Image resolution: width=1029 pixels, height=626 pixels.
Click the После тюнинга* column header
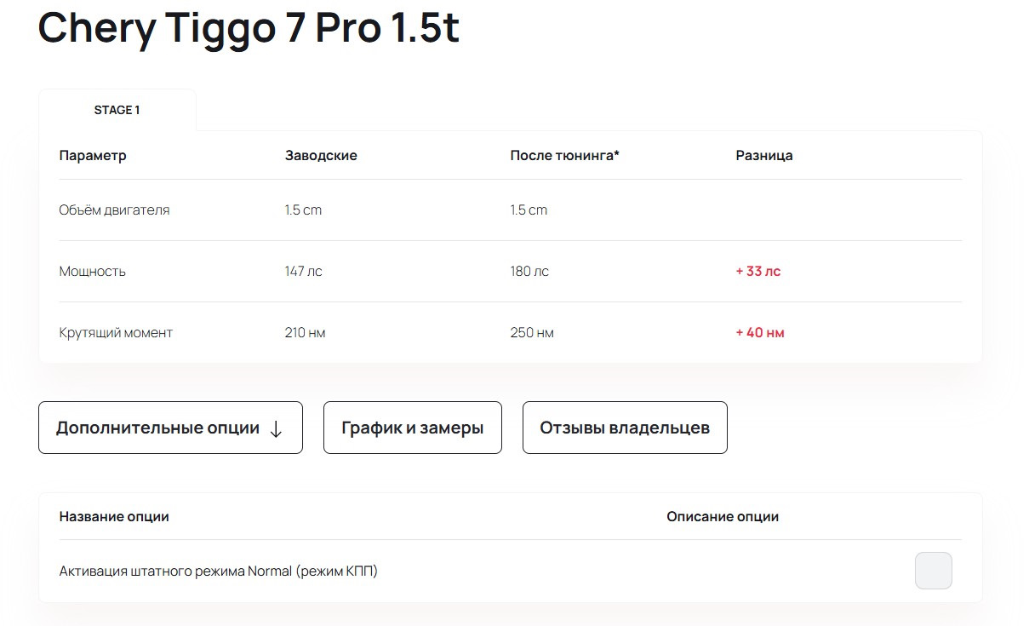(564, 156)
